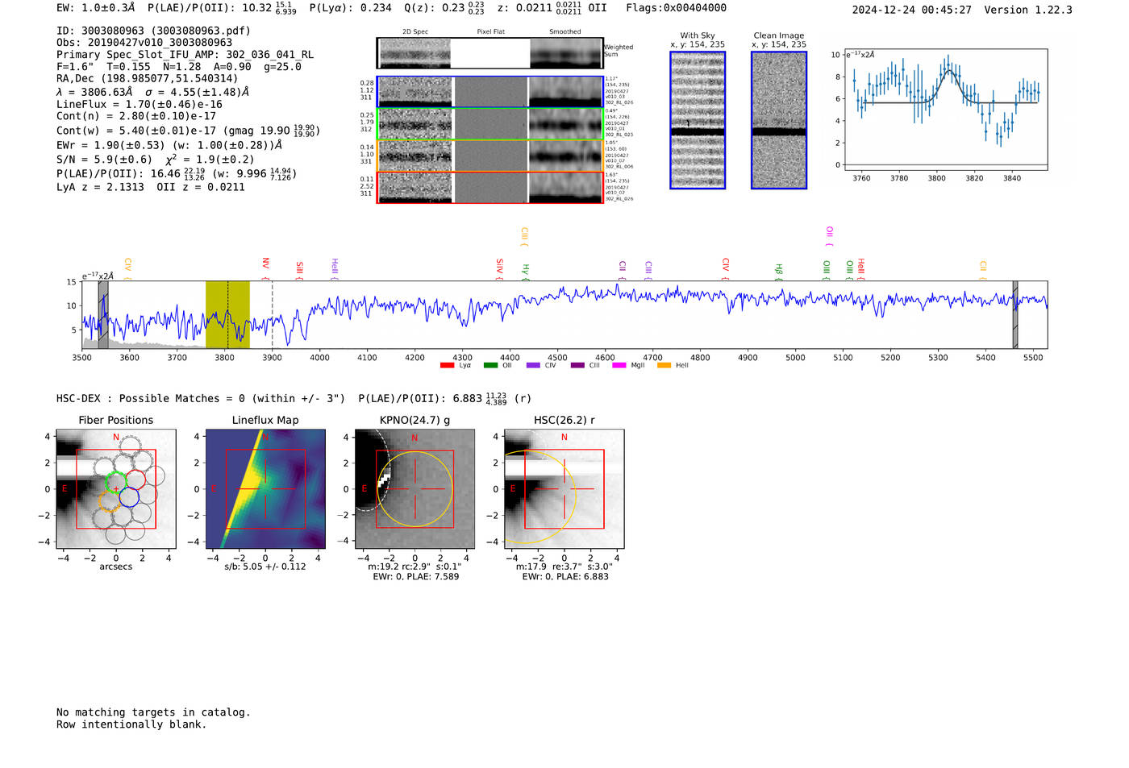Click the orange HeII legend swatch
Screen dimensions: 1129x768
tap(664, 366)
